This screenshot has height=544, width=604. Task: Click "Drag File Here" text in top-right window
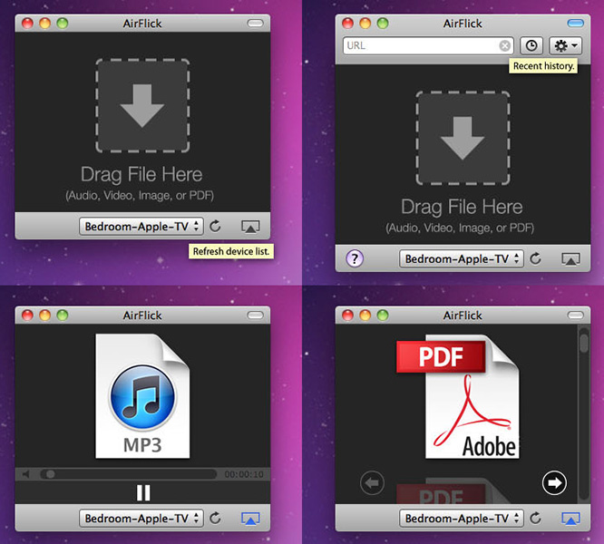point(462,207)
